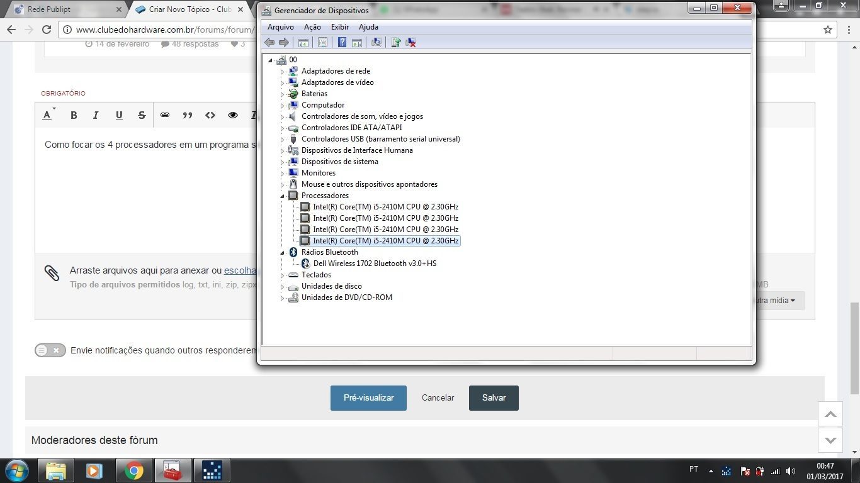Select the Computador tree item
The width and height of the screenshot is (860, 483).
(x=323, y=105)
